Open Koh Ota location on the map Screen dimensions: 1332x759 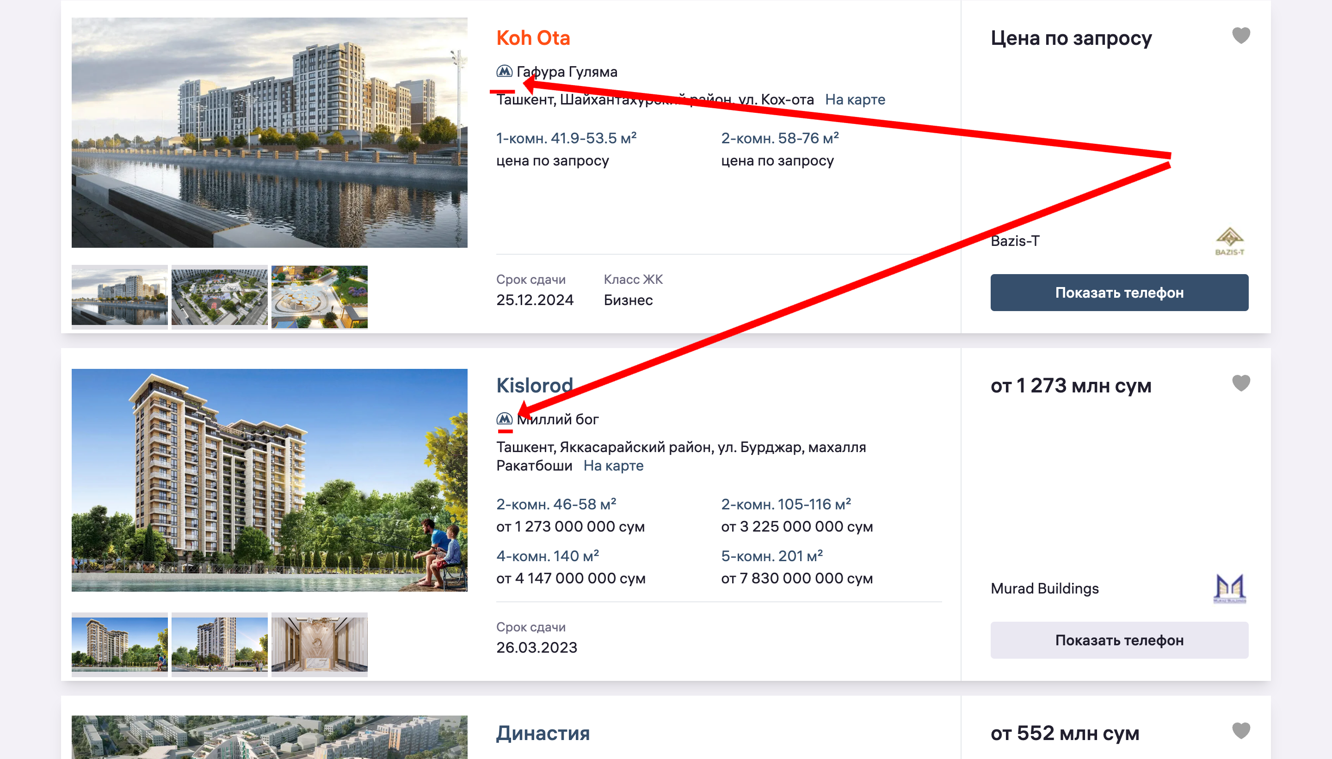coord(855,99)
